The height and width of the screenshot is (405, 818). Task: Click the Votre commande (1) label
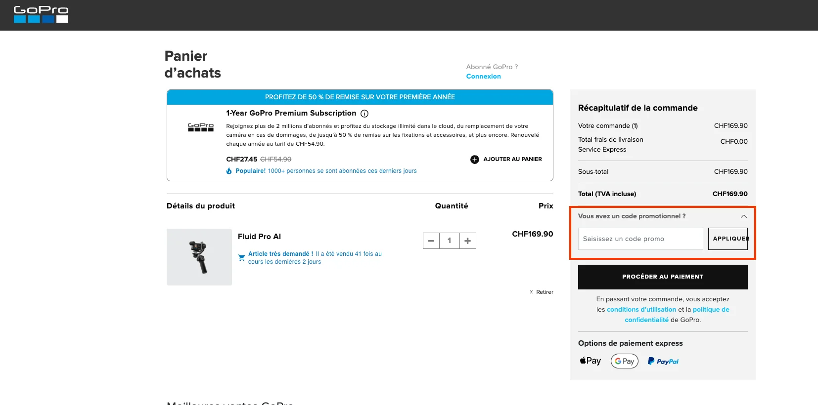608,126
